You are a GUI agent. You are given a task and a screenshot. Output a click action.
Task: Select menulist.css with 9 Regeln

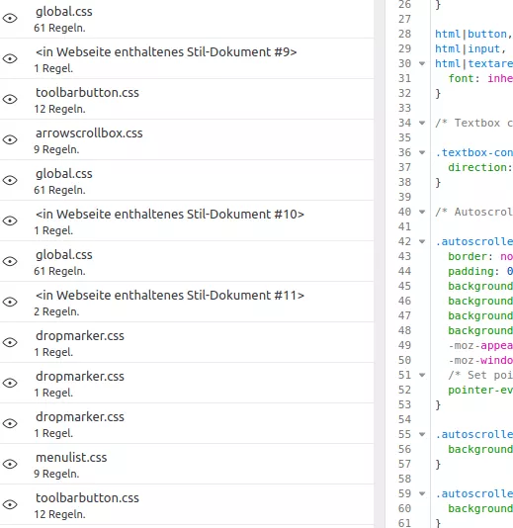pos(187,465)
